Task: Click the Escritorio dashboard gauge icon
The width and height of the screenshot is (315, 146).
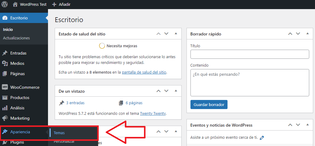Action: point(5,18)
